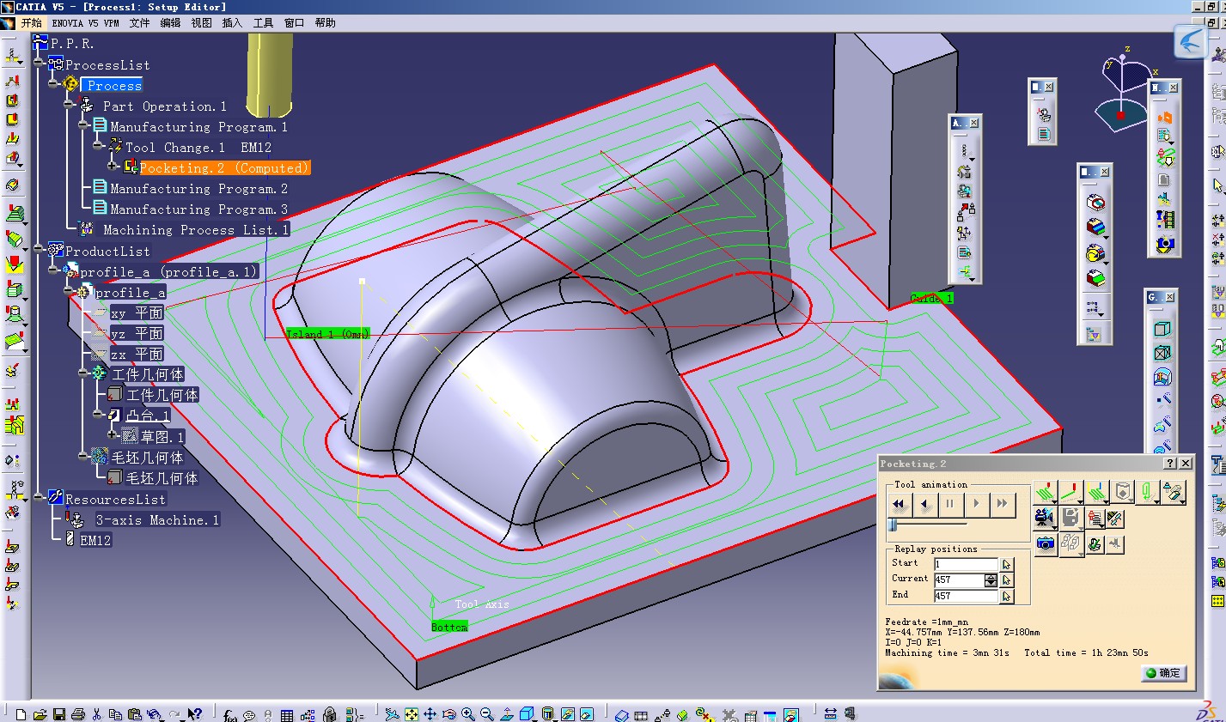Confirm Pocketing.2 dialog with 确定

tap(1164, 673)
